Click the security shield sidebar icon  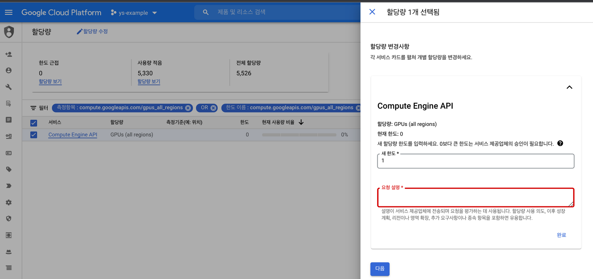click(x=8, y=218)
